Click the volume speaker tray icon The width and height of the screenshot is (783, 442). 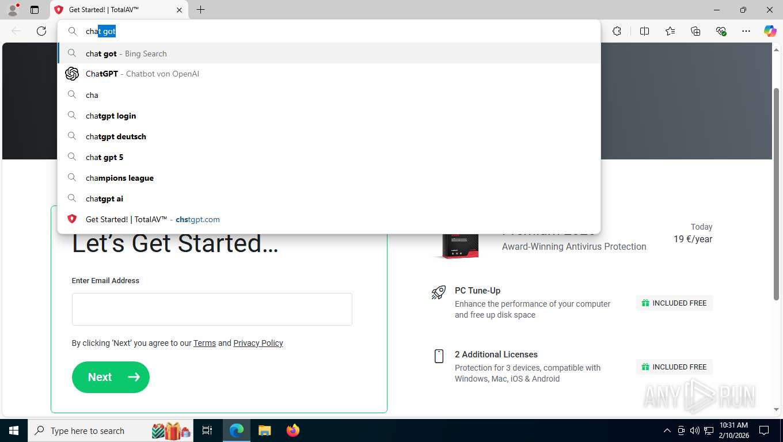(695, 430)
